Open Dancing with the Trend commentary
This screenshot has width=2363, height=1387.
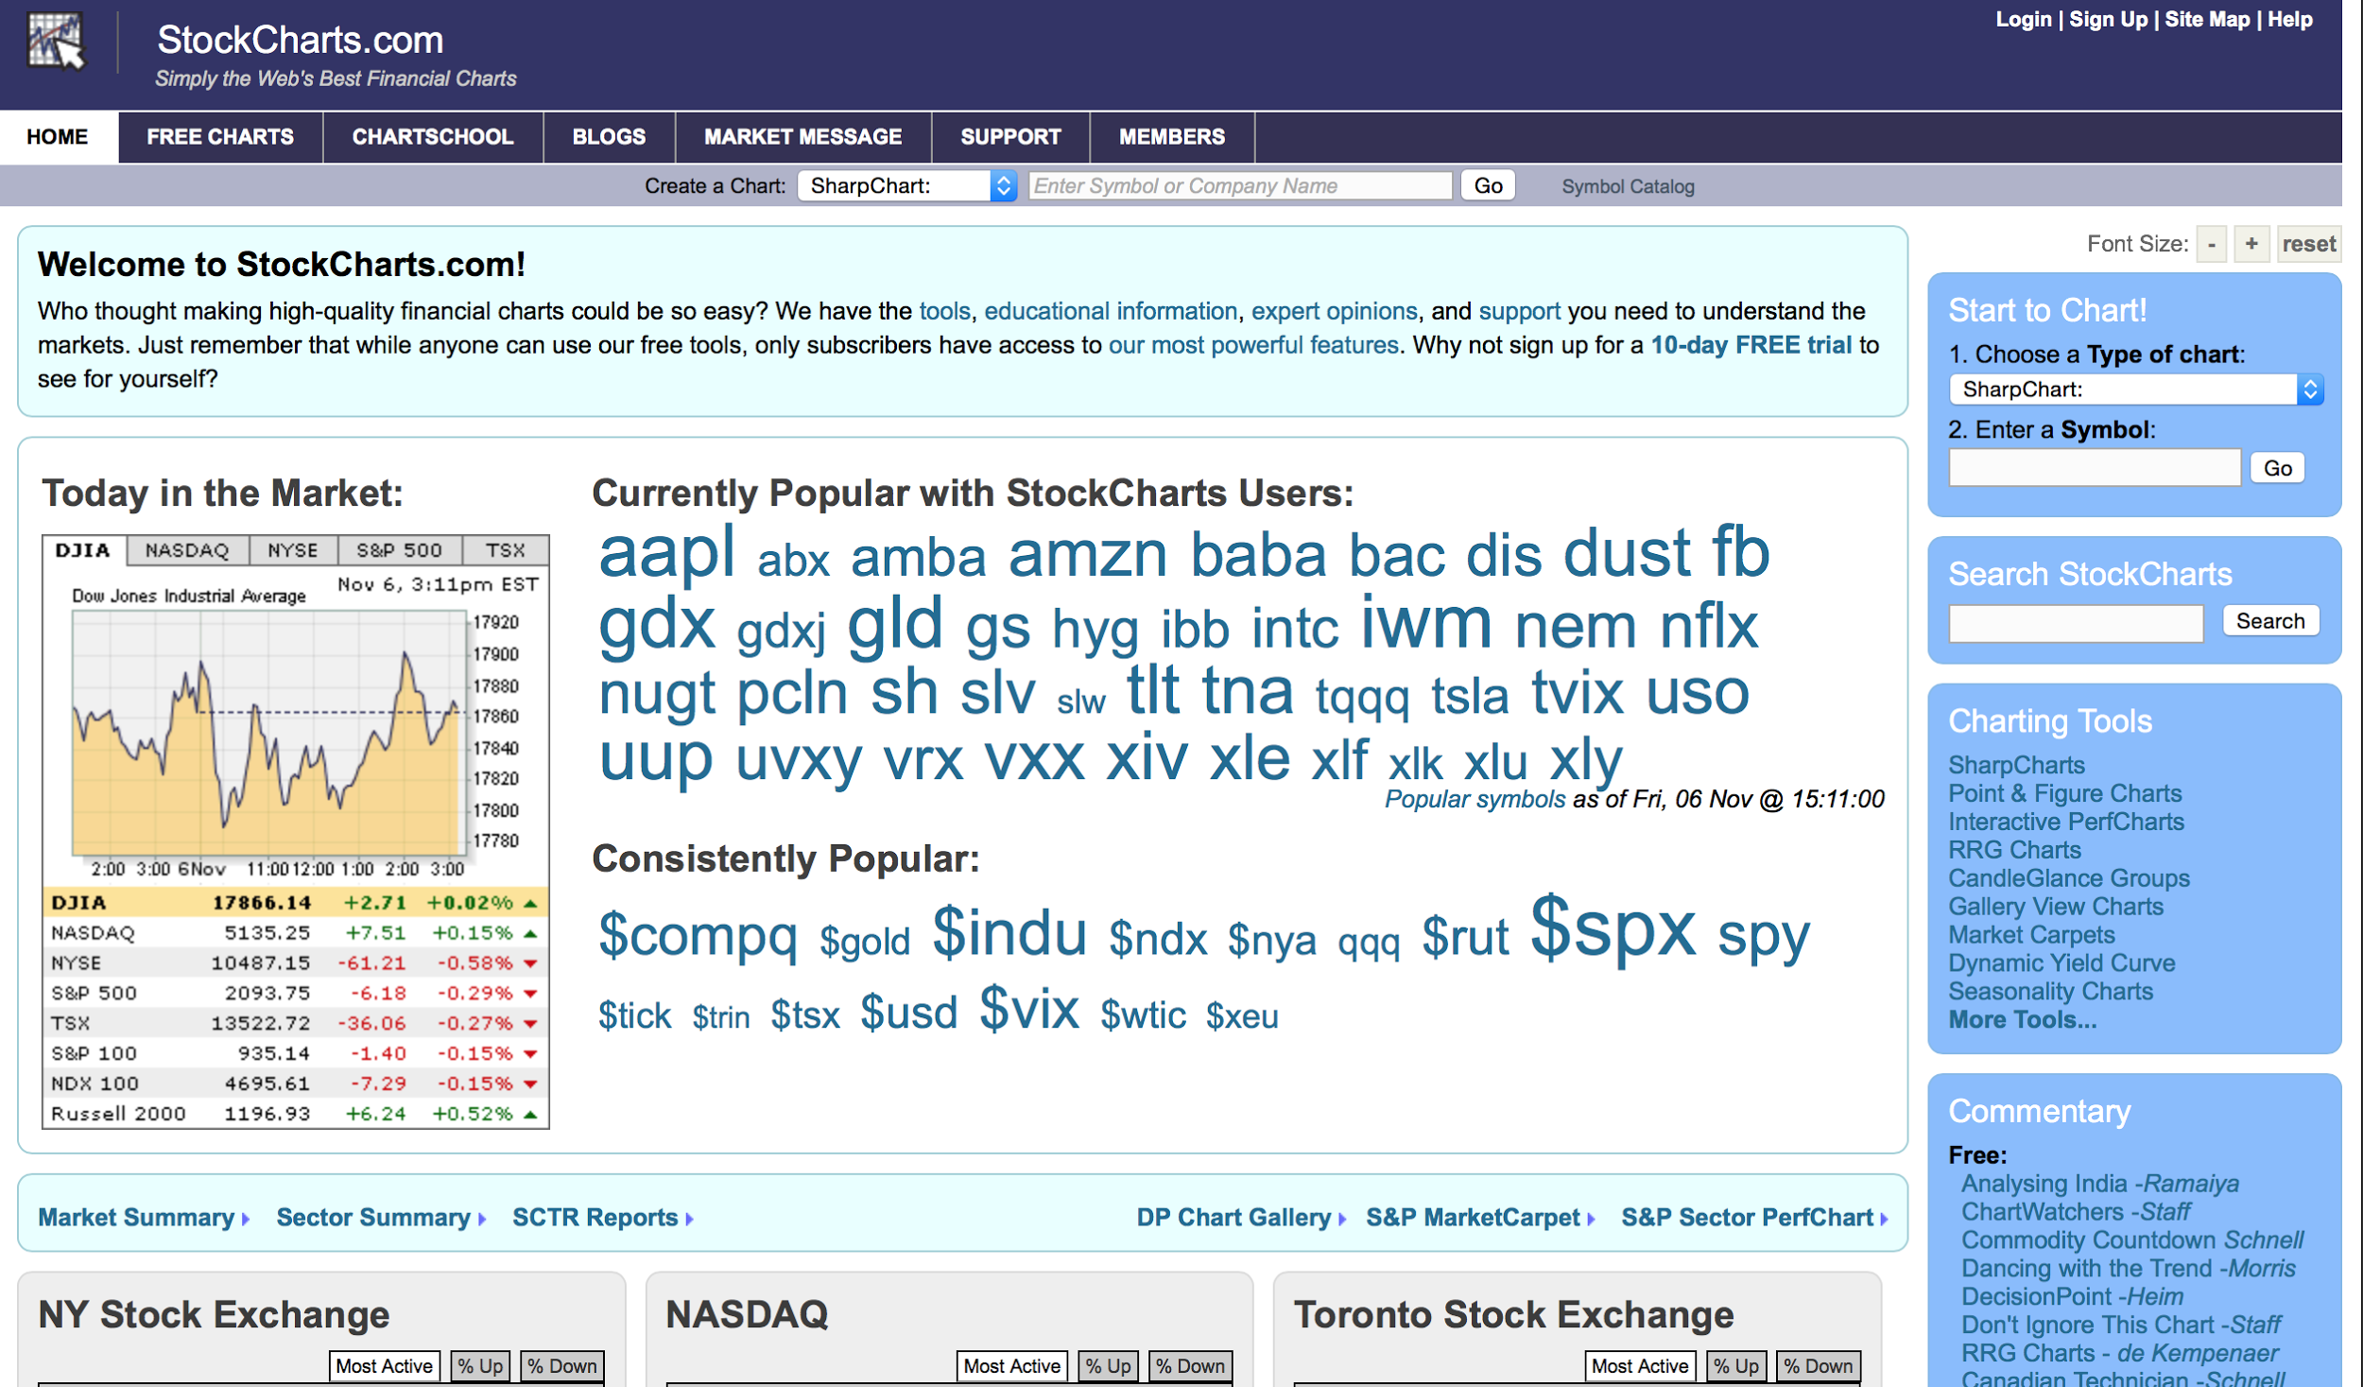(x=2128, y=1269)
